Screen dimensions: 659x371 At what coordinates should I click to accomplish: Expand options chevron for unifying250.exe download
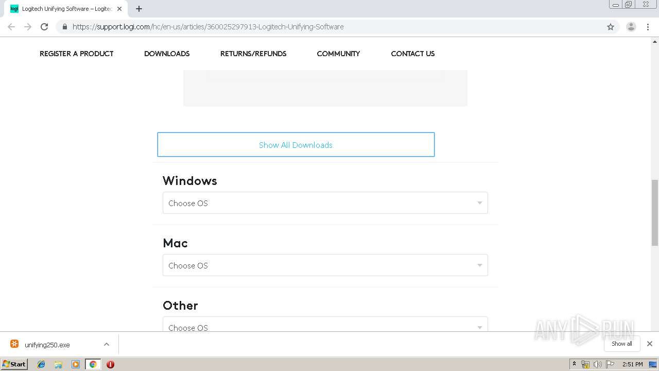(106, 344)
